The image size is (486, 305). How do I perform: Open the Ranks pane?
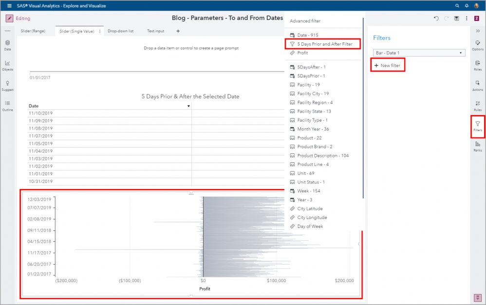[x=478, y=146]
